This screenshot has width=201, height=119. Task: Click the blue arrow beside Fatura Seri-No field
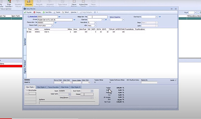pos(56,23)
